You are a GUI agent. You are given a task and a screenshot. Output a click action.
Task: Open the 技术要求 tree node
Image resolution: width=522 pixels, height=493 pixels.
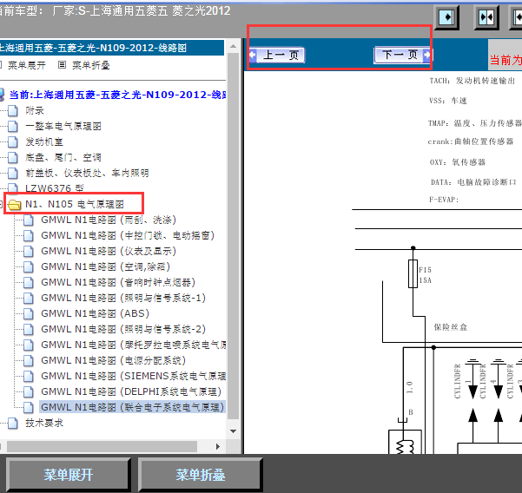pos(44,424)
